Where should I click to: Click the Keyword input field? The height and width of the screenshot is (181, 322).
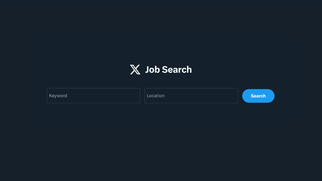click(93, 96)
